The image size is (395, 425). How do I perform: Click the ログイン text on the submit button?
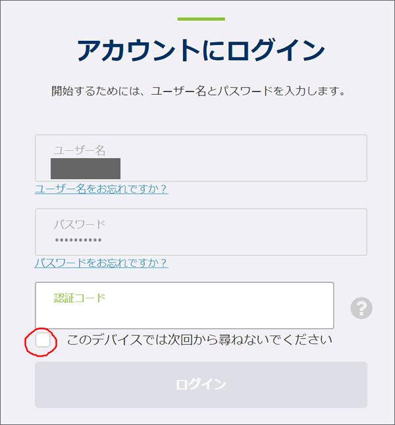click(201, 384)
